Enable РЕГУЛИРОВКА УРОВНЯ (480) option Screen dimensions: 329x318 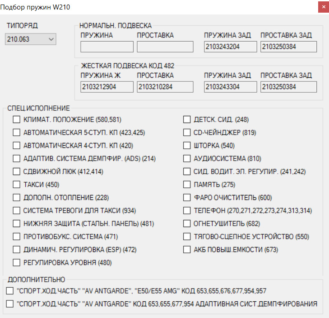17,262
